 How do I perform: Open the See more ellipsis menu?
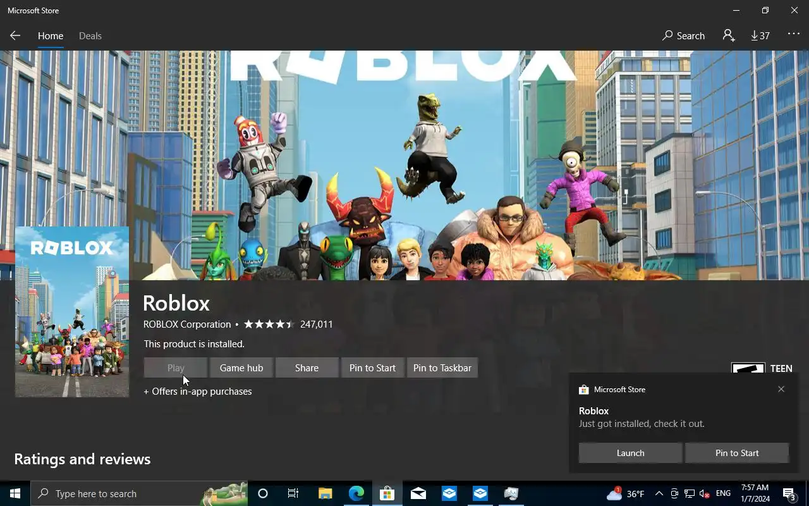[x=794, y=35]
